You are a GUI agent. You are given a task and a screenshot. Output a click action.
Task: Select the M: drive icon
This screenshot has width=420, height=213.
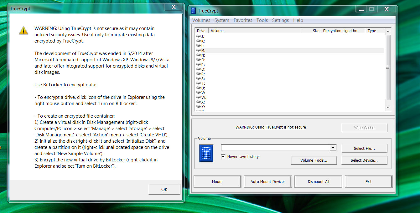pyautogui.click(x=198, y=50)
